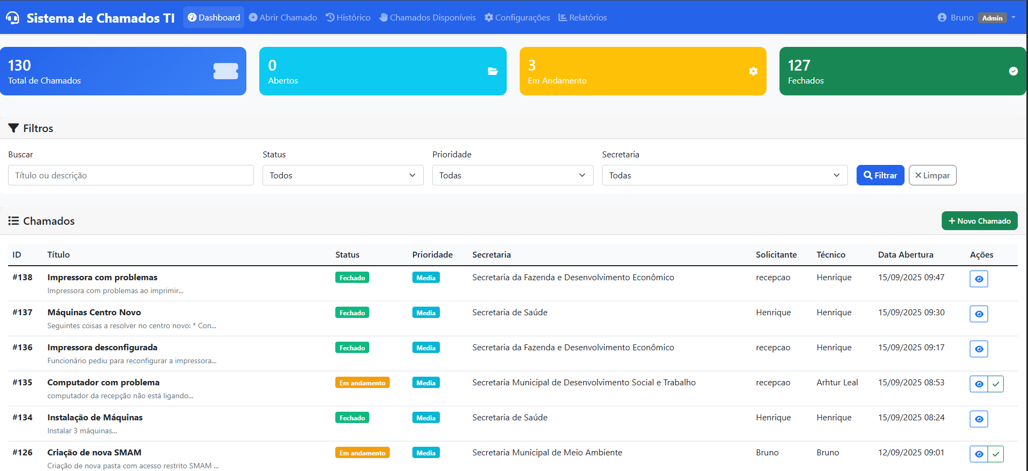The image size is (1028, 471).
Task: Click the 130 Total de Chamados card
Action: click(x=123, y=71)
